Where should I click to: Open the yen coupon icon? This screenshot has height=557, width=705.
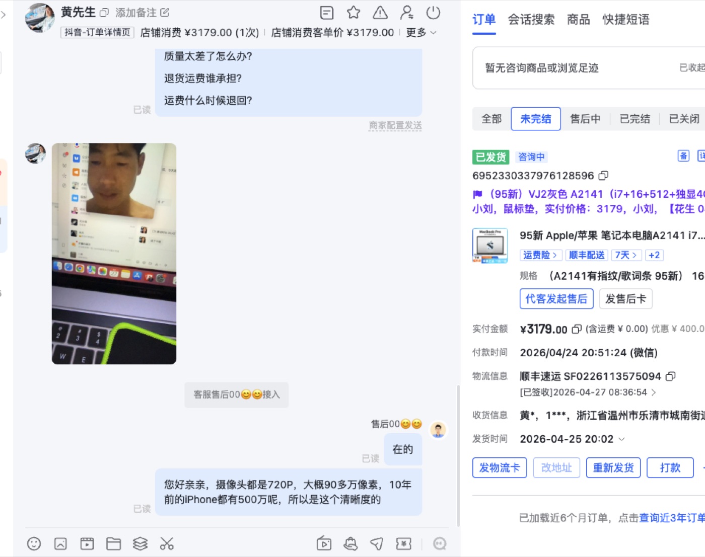(403, 543)
